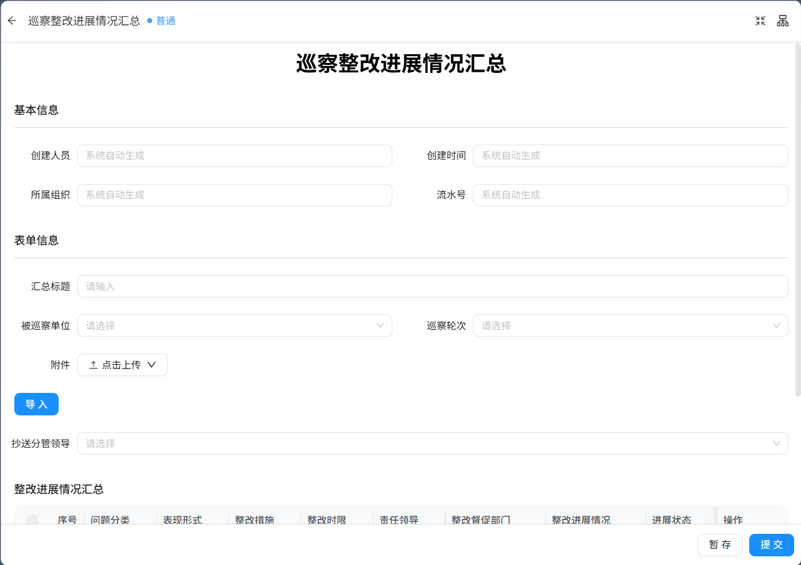Expand the 点击上传 chevron menu

pos(151,365)
